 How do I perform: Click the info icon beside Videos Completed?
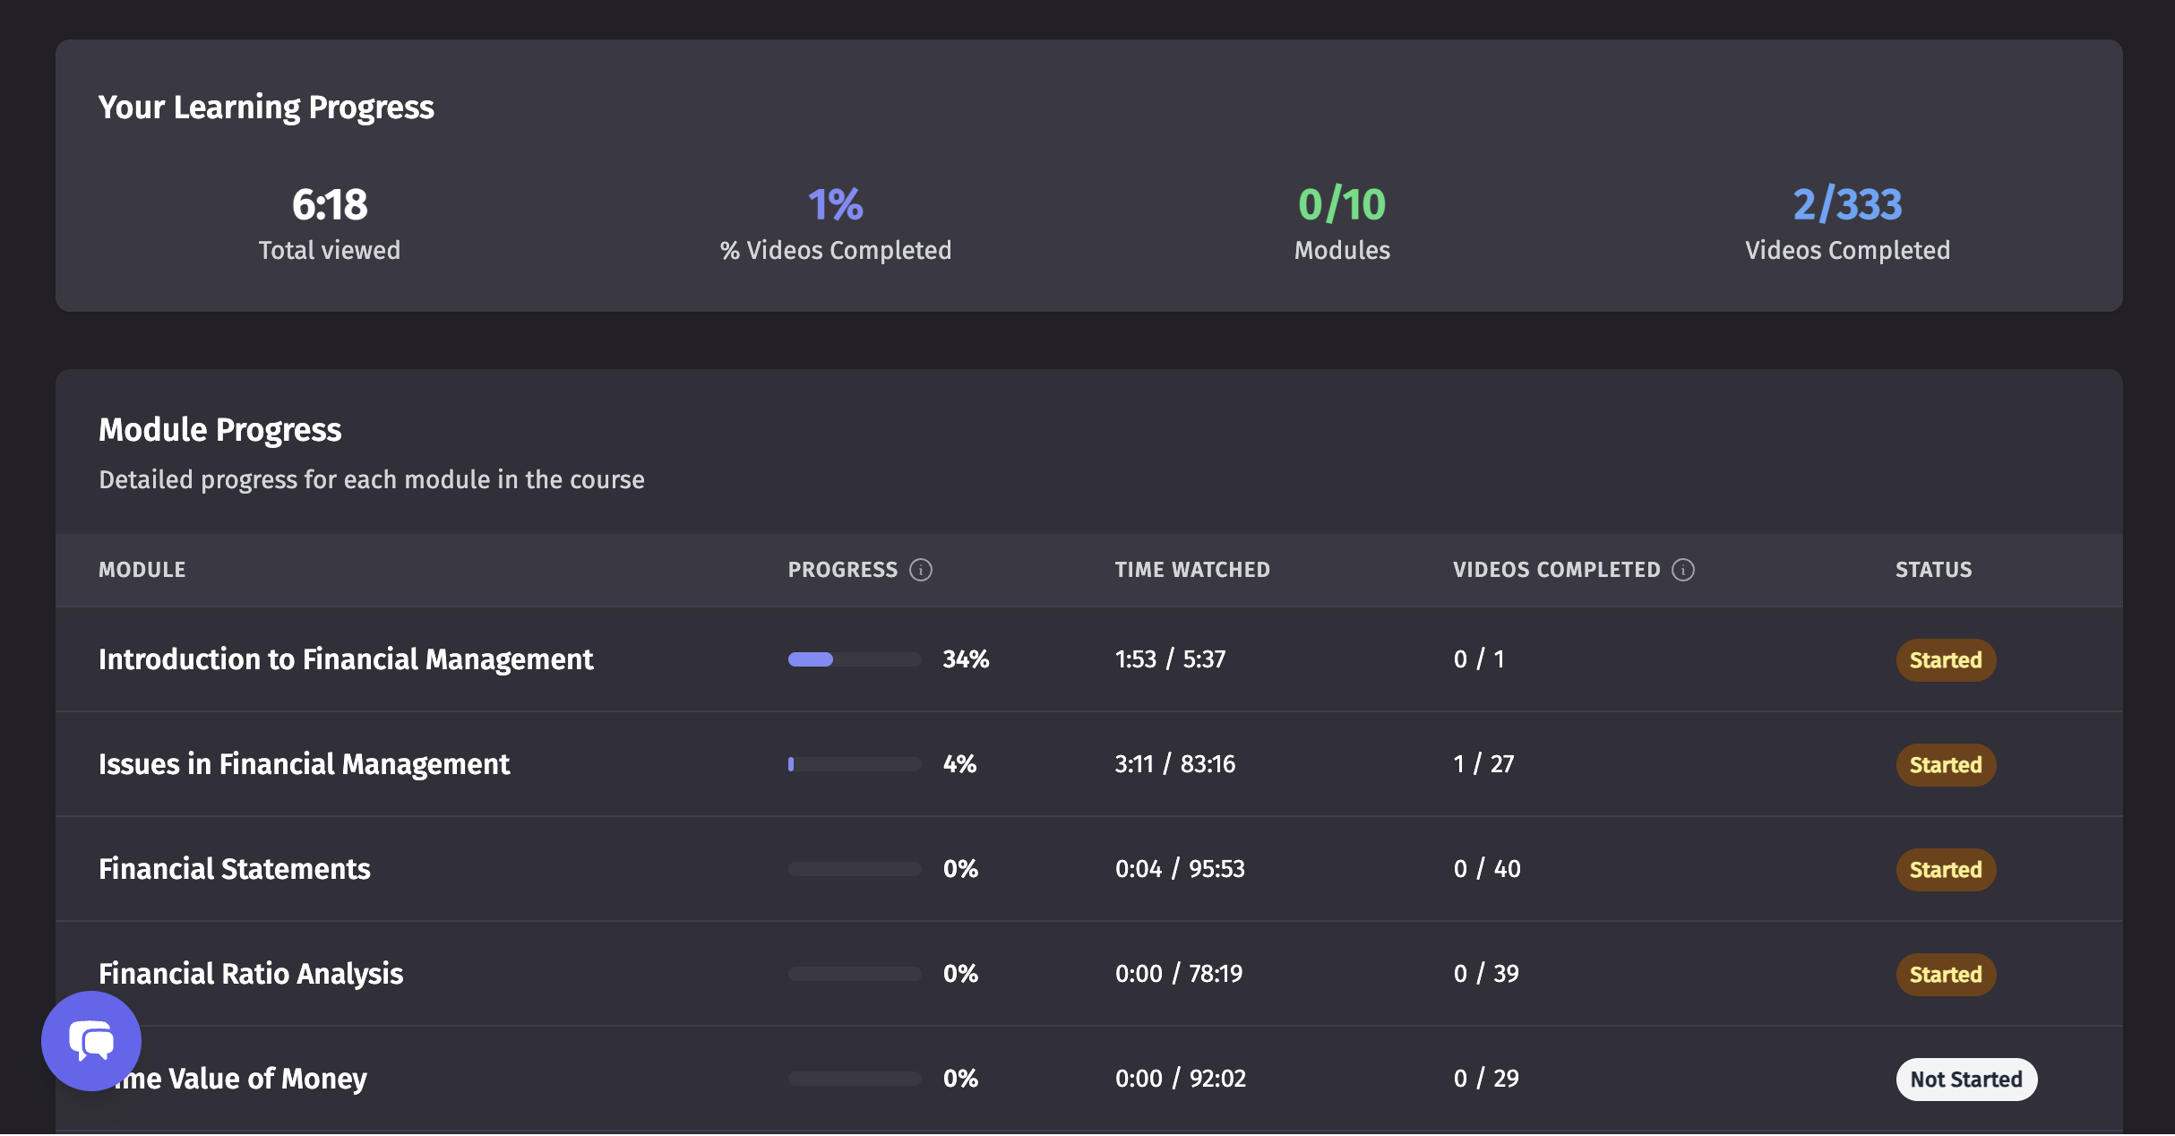(x=1683, y=570)
